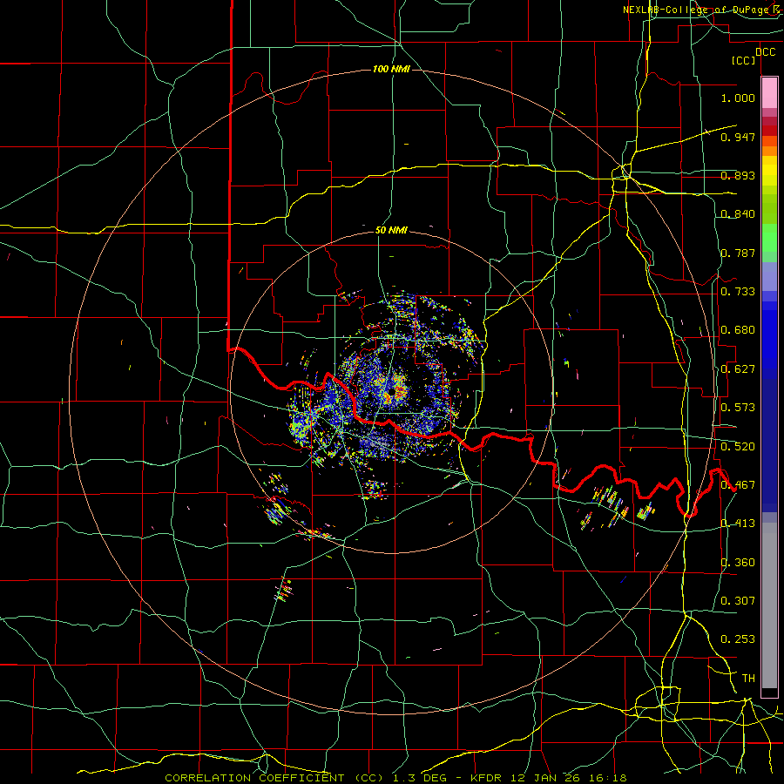Image resolution: width=784 pixels, height=784 pixels.
Task: Click the [CC] label near the legend
Action: [x=744, y=60]
